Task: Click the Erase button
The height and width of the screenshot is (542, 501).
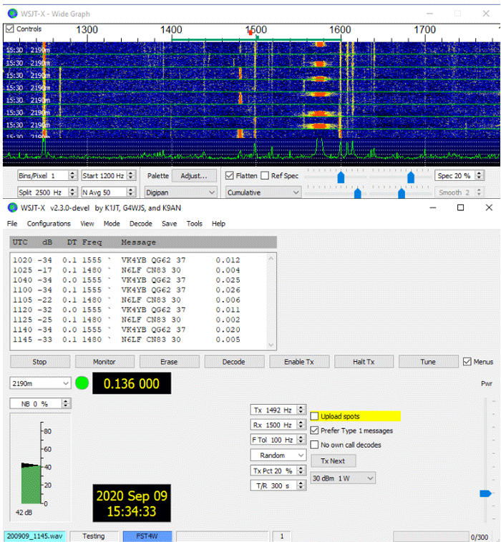Action: (169, 362)
